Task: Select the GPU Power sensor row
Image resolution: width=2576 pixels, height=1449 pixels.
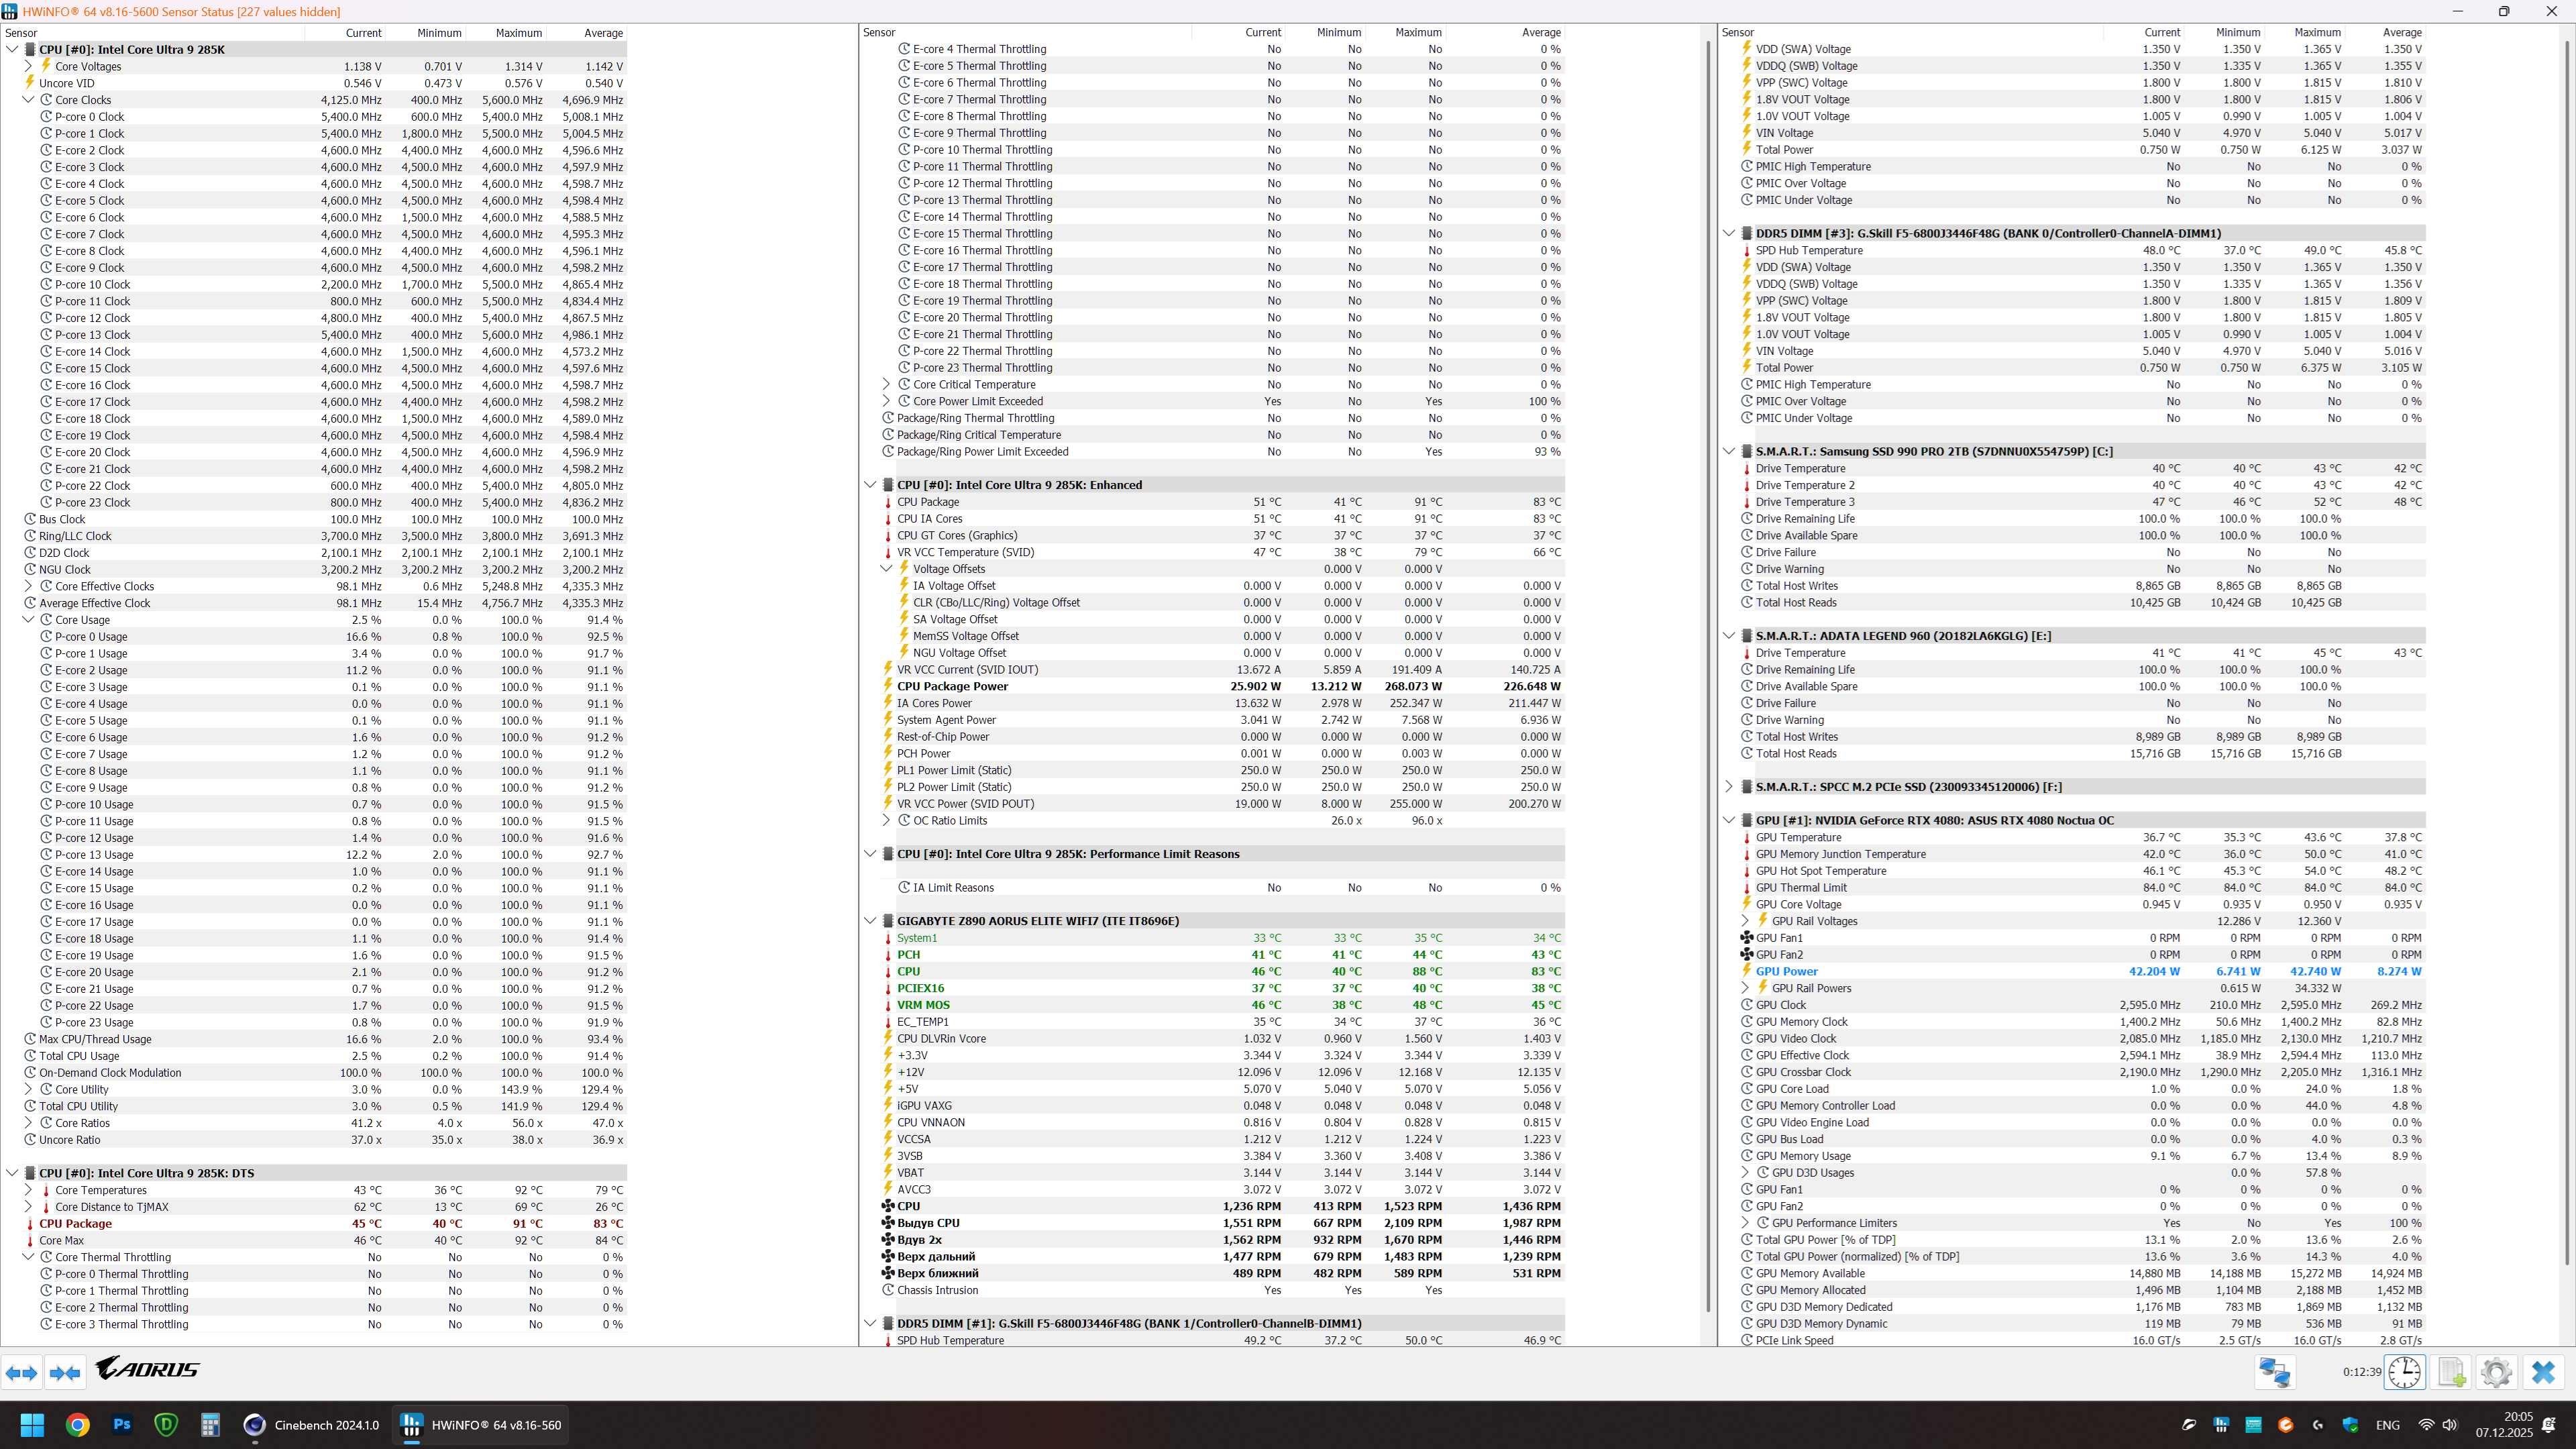Action: [1786, 971]
